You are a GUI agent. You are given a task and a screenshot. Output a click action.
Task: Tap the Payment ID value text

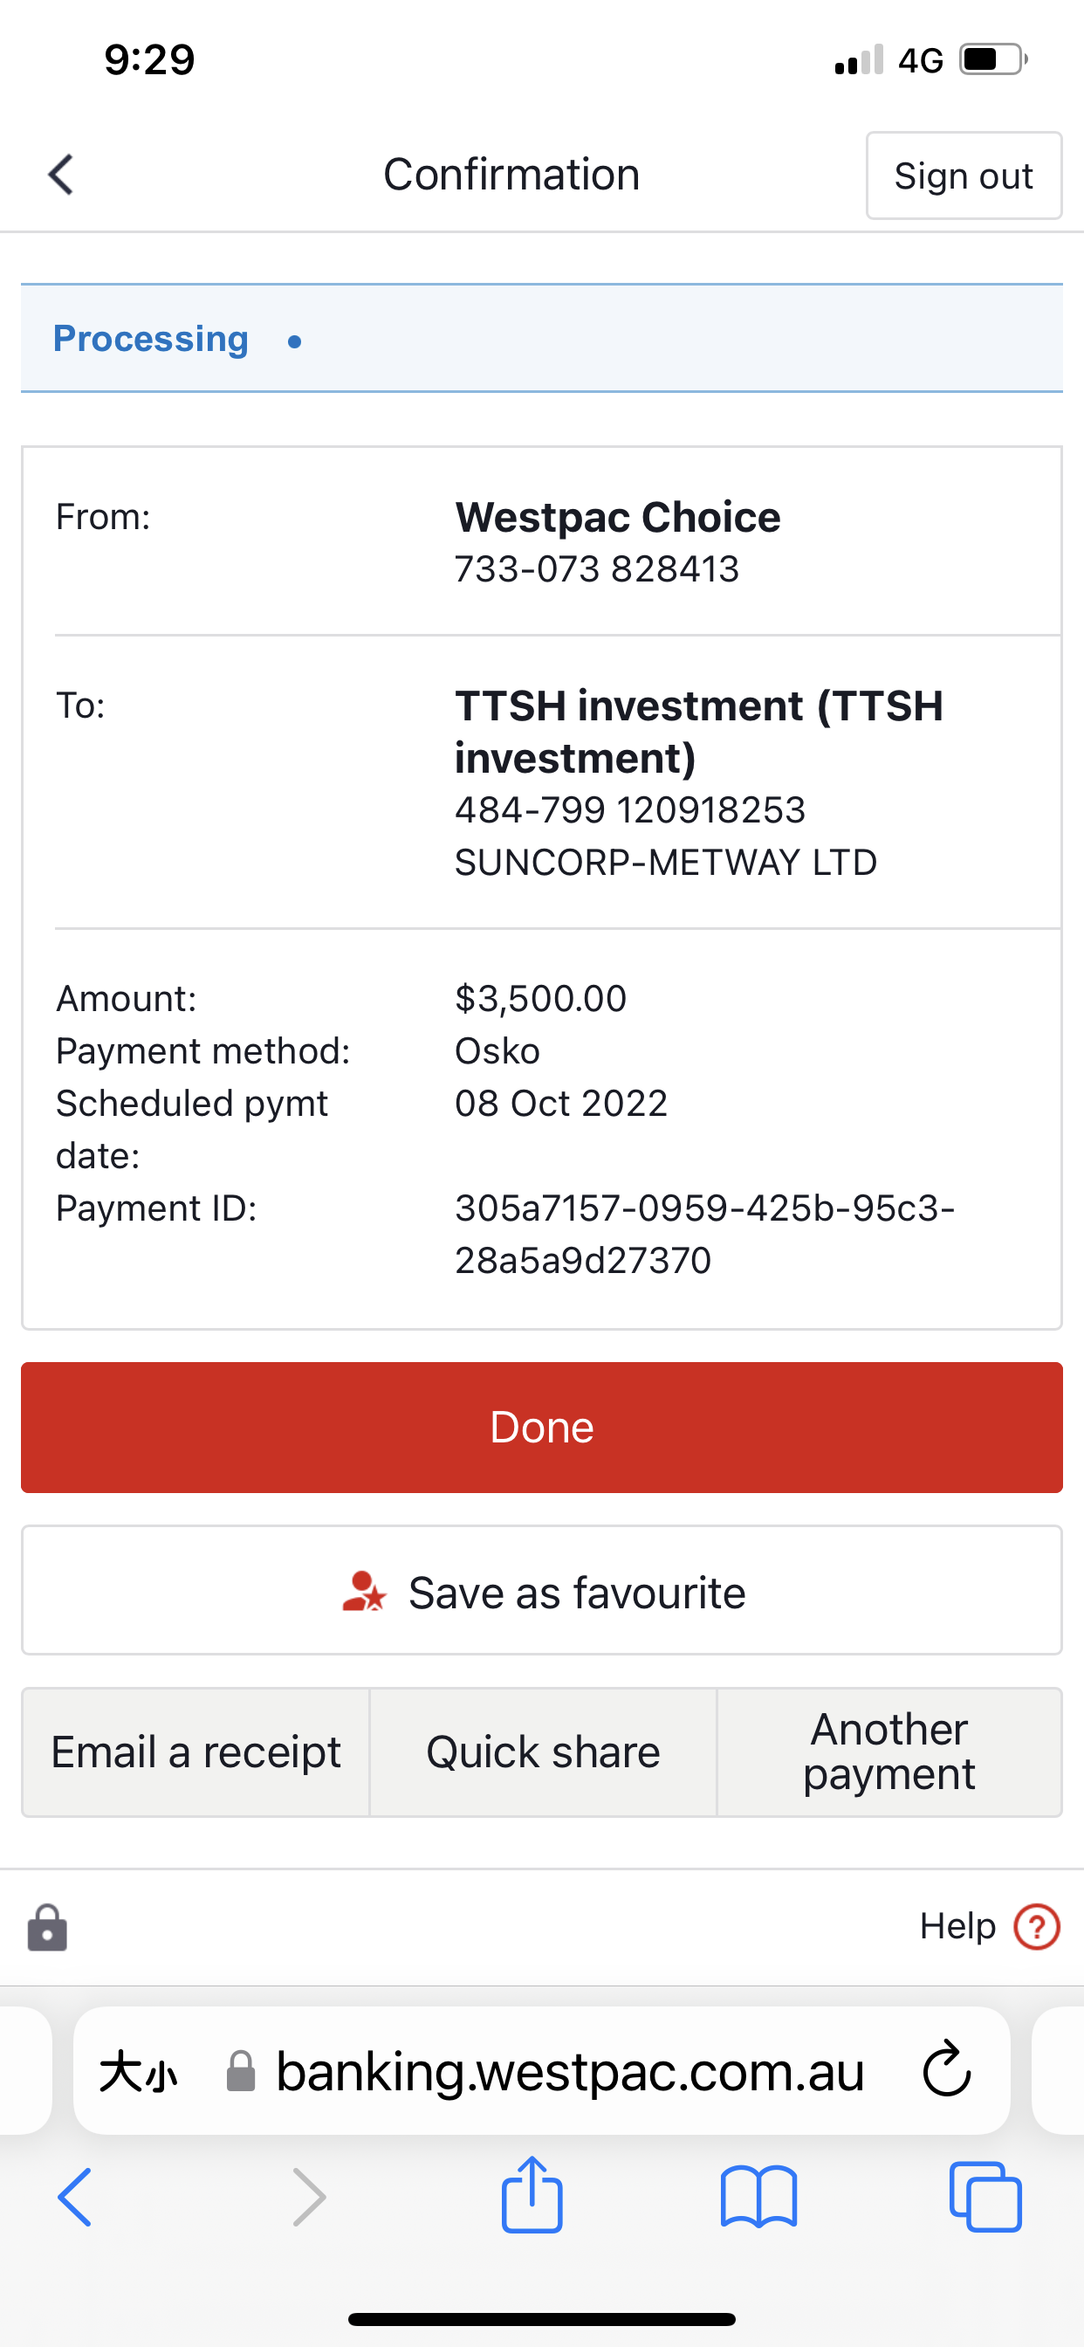(x=704, y=1234)
